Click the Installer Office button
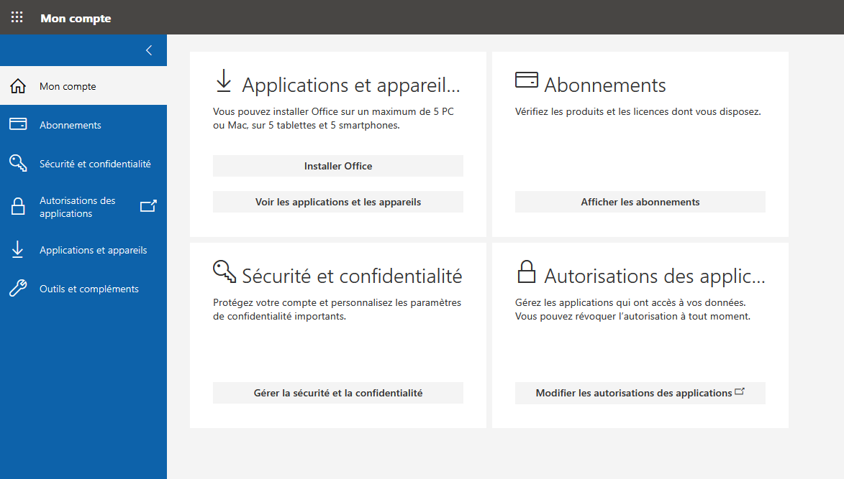The height and width of the screenshot is (479, 844). coord(338,166)
